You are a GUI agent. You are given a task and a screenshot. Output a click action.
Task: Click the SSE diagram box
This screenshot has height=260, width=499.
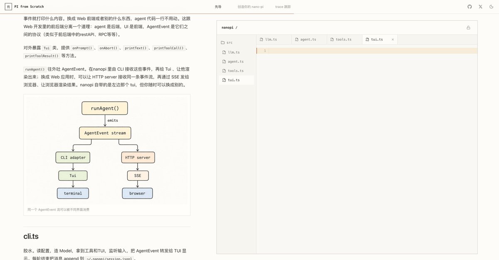[x=138, y=176]
